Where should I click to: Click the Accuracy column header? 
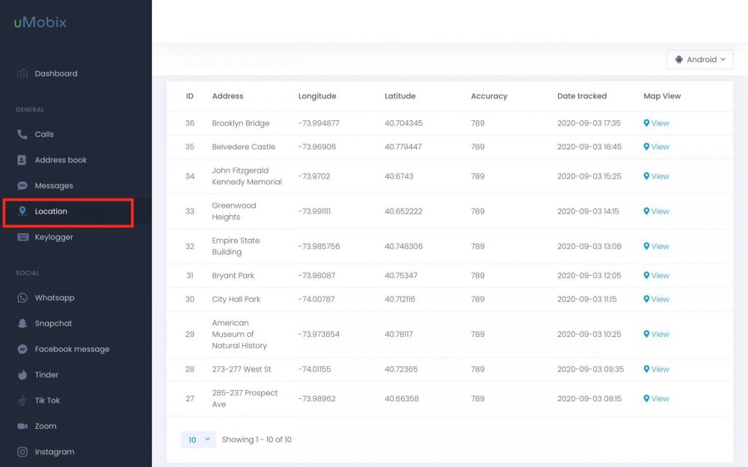pyautogui.click(x=489, y=96)
